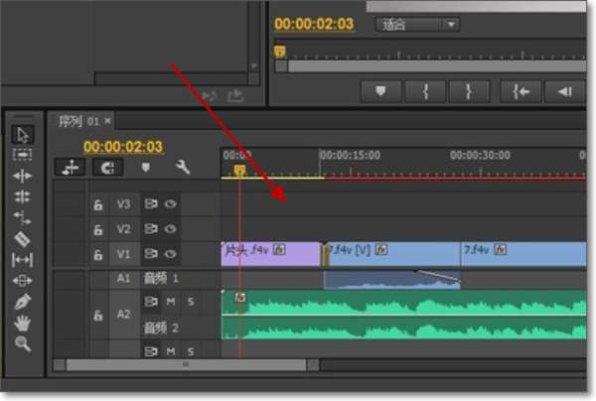This screenshot has height=401, width=596.
Task: Hide track V1 with eye icon
Action: tap(170, 254)
